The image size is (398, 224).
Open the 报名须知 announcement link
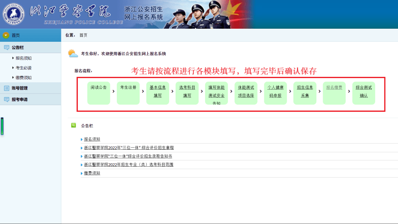pos(92,139)
